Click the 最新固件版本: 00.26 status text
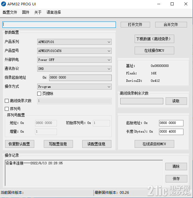The width and height of the screenshot is (193, 198). pos(112,193)
